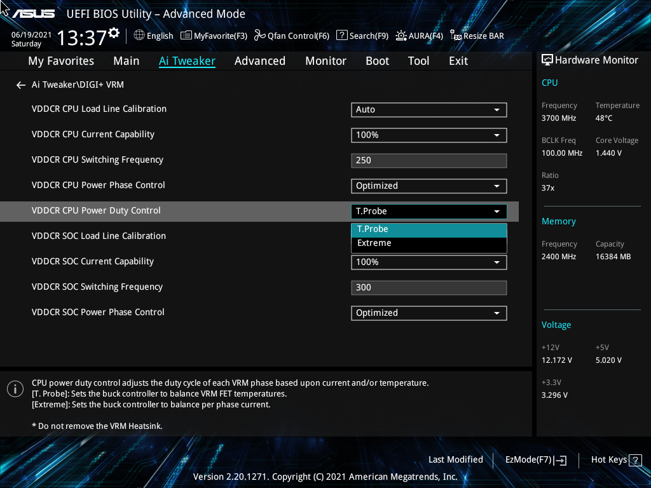Open the VDDCR CPU Load Line Calibration dropdown
The height and width of the screenshot is (488, 651).
point(428,109)
